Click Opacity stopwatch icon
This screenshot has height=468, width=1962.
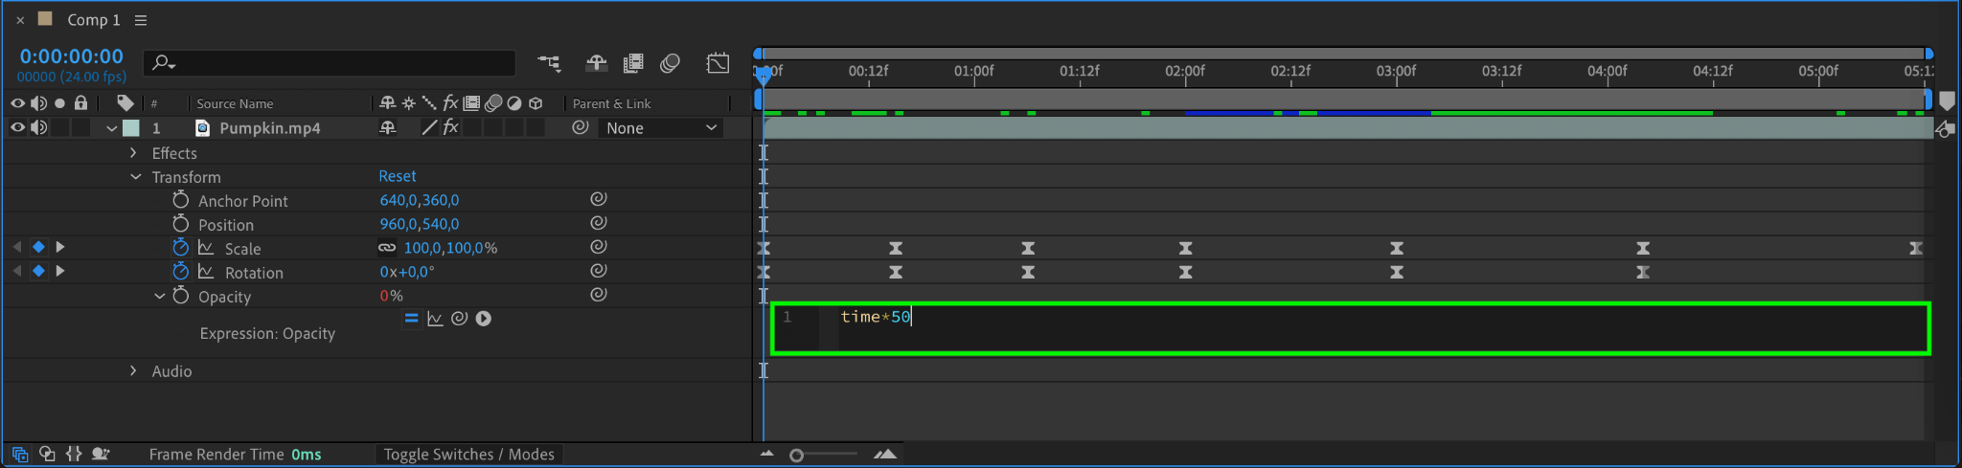coord(180,296)
